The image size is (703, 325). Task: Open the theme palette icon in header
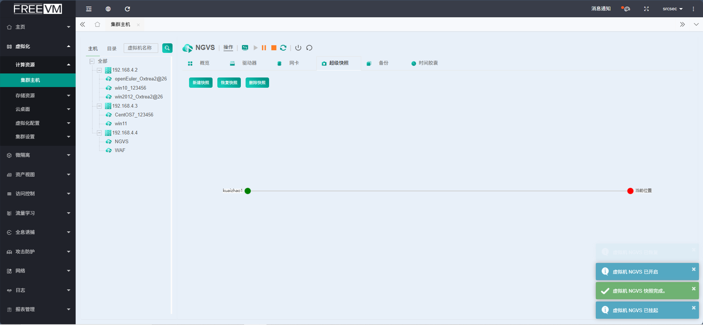pos(626,9)
